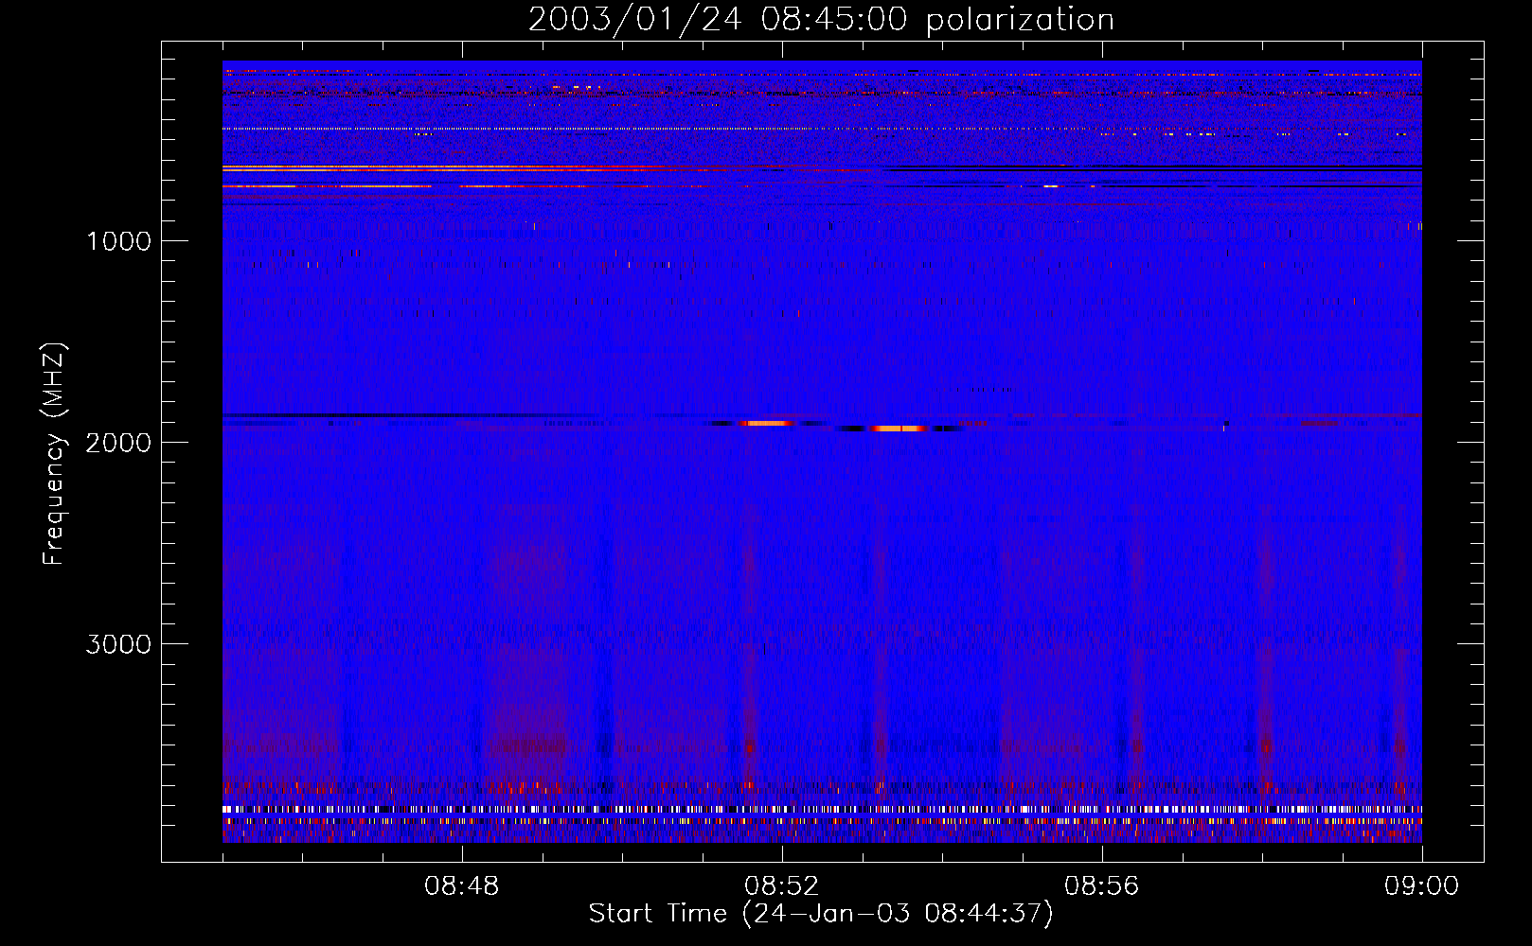The height and width of the screenshot is (946, 1532).
Task: Click the 09:00 time tick label
Action: pos(1421,886)
